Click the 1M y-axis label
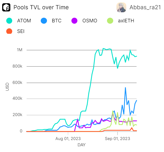Screen dimensions: 164x152 19,50
